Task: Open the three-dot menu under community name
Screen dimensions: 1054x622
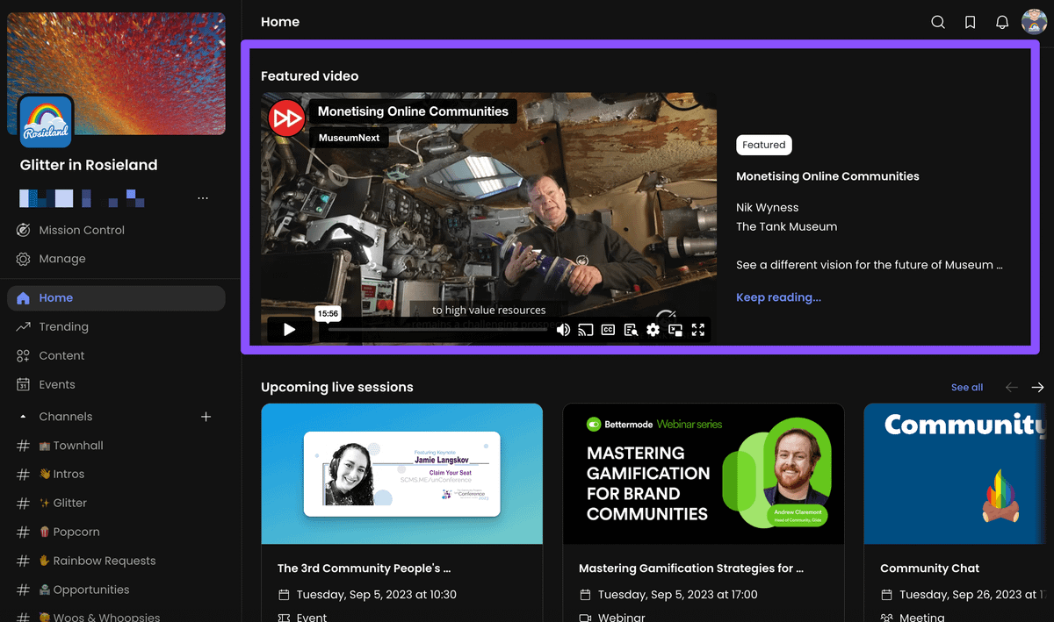Action: pyautogui.click(x=203, y=198)
